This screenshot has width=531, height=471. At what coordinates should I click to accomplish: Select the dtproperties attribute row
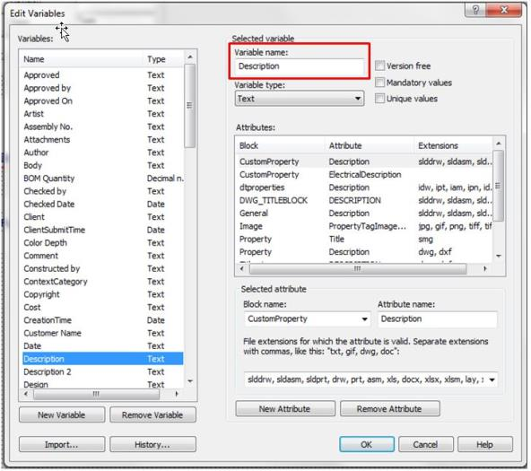(x=364, y=188)
